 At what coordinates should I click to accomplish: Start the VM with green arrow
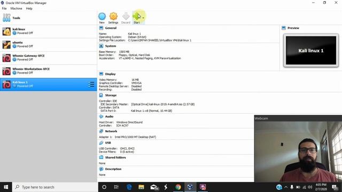point(137,17)
